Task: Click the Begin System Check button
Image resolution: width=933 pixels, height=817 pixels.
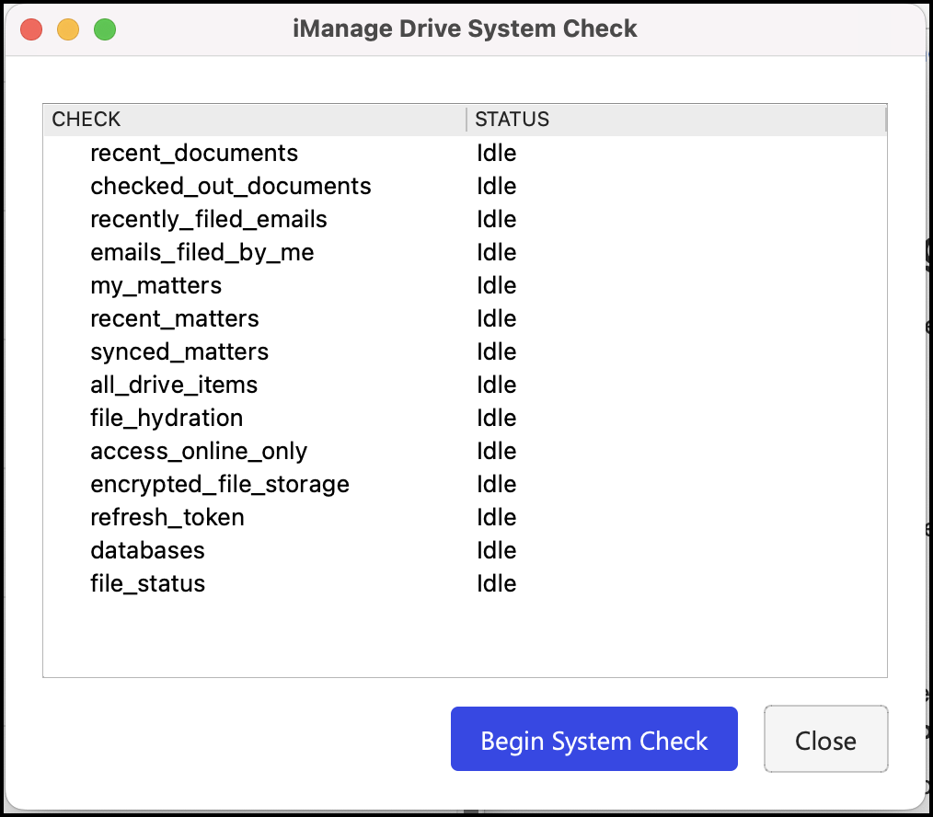Action: pyautogui.click(x=593, y=740)
